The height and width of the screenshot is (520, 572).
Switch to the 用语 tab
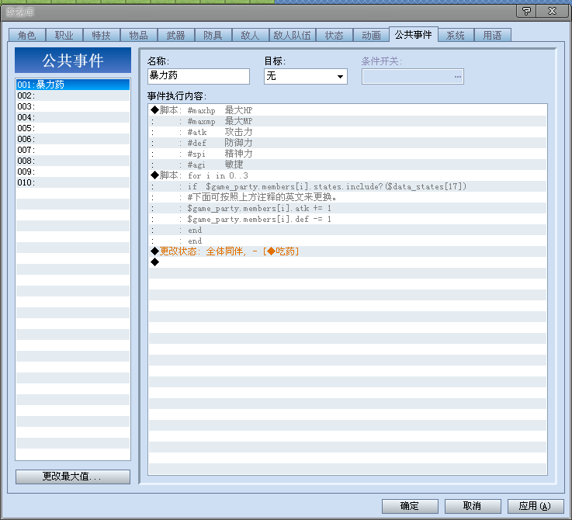click(x=493, y=35)
